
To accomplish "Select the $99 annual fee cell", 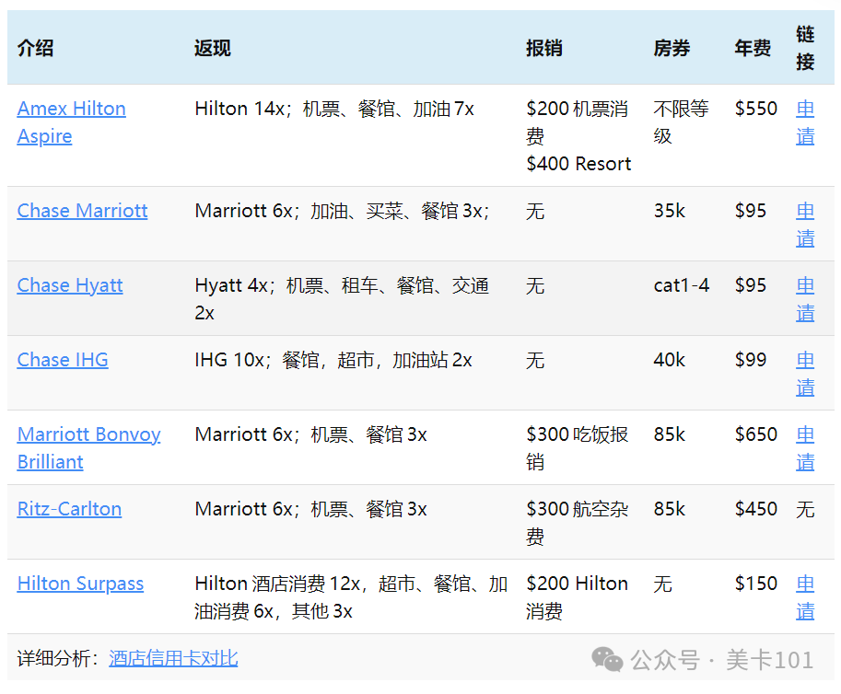I will pos(751,360).
